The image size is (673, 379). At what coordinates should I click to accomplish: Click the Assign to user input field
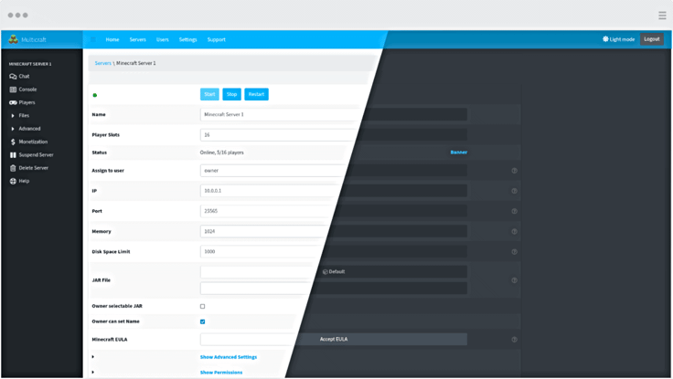coord(334,171)
